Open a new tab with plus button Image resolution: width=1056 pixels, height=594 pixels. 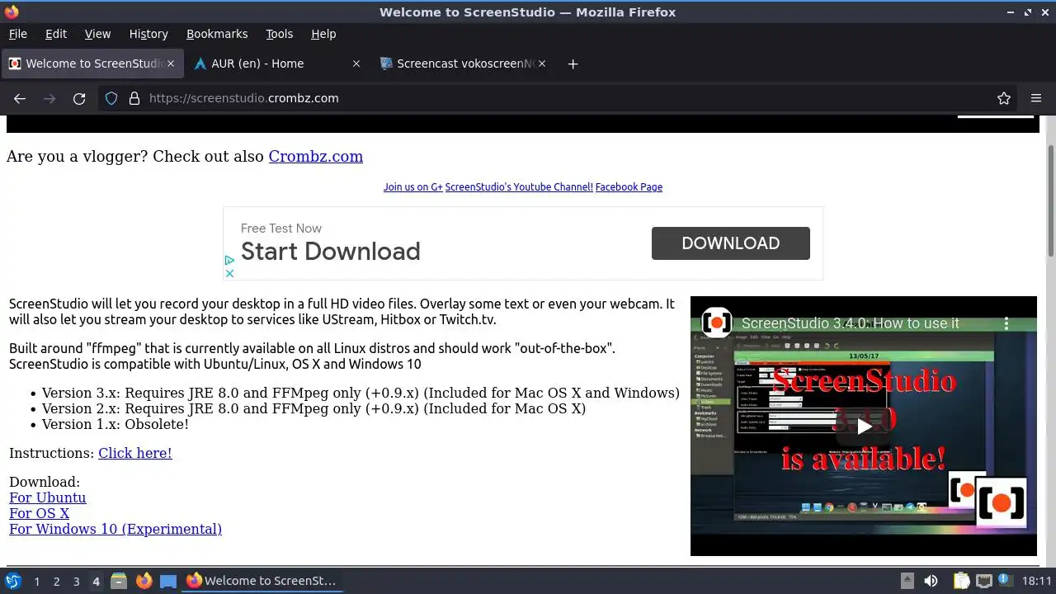[573, 64]
